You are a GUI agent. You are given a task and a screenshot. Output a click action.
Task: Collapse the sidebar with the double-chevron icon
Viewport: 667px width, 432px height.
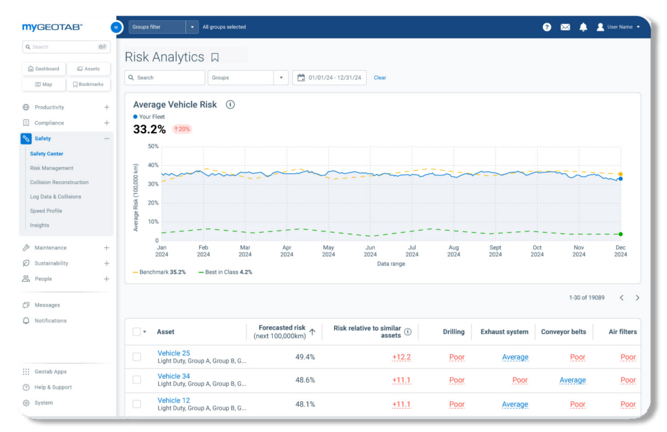tap(116, 27)
